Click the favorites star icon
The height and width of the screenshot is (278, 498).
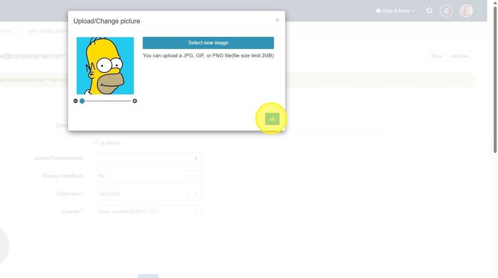[x=429, y=11]
